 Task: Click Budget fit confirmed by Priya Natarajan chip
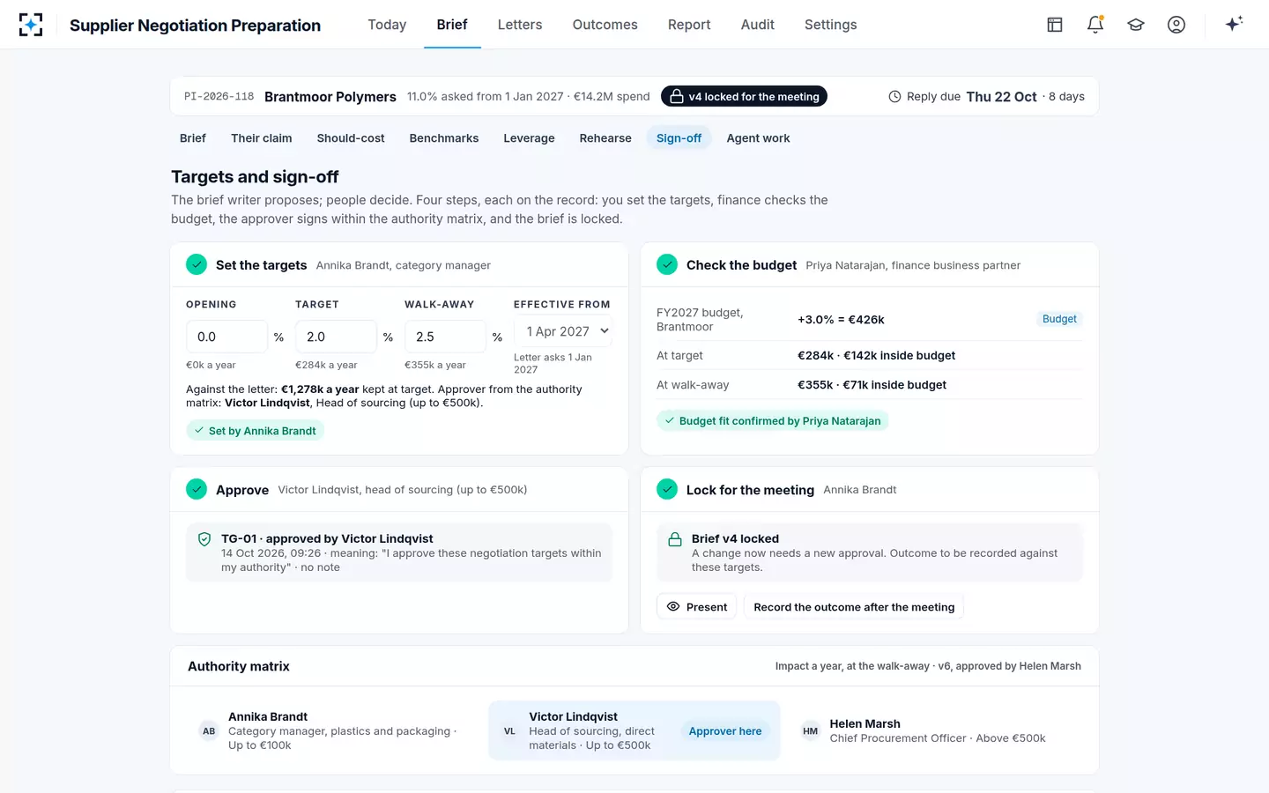pyautogui.click(x=772, y=421)
